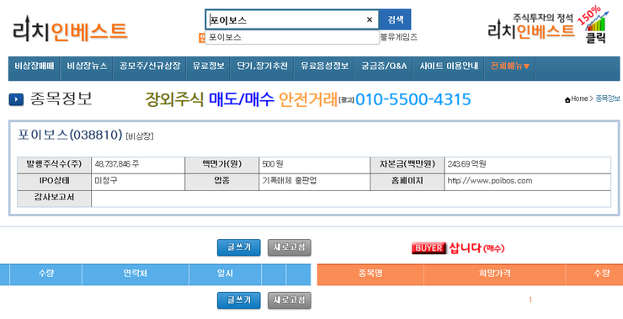Click the 010-5500-4315 phone number
The width and height of the screenshot is (623, 319).
[413, 99]
